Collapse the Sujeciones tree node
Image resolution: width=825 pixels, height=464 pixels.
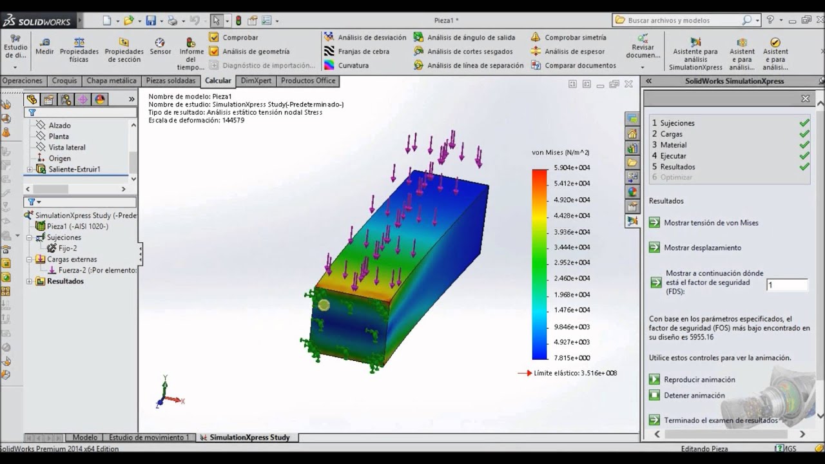click(x=29, y=238)
